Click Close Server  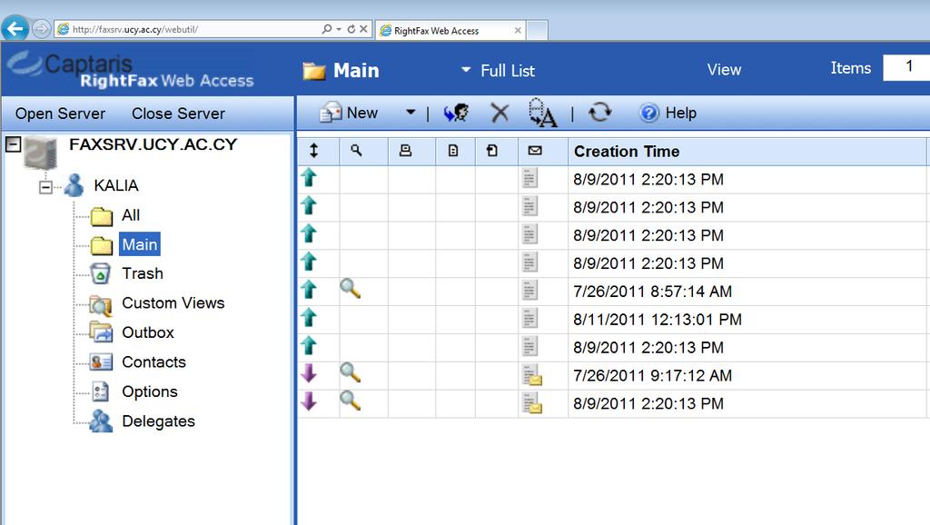[178, 114]
